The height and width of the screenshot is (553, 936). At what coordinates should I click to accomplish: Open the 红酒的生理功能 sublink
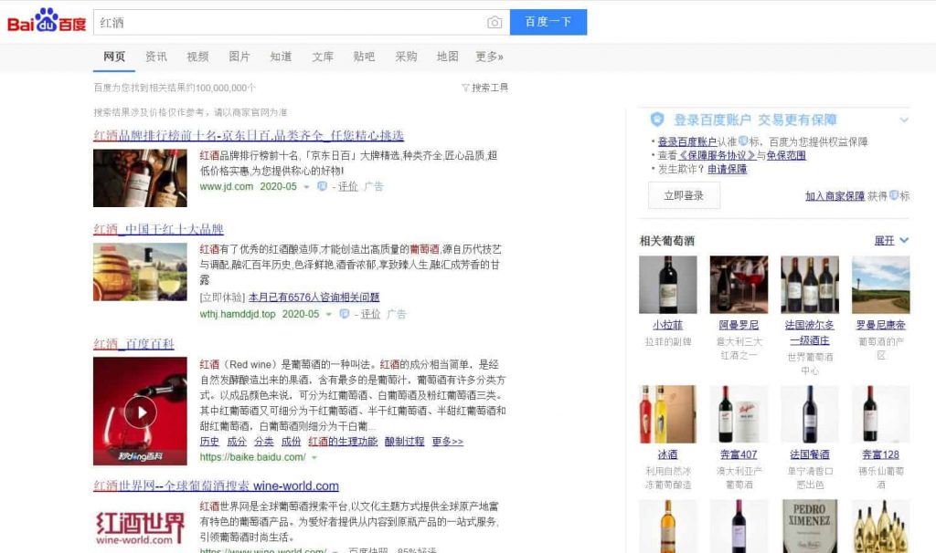click(x=344, y=442)
